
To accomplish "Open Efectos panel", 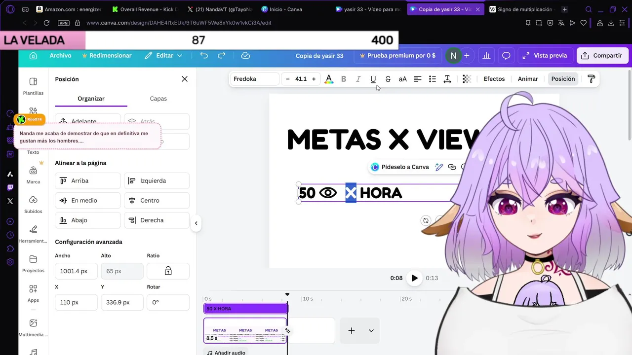I will (494, 79).
